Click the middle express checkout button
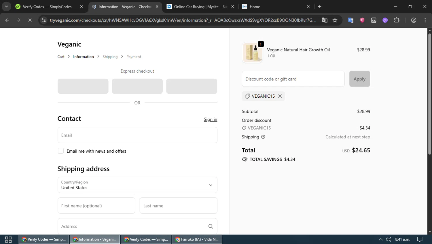Image resolution: width=432 pixels, height=244 pixels. [x=137, y=86]
